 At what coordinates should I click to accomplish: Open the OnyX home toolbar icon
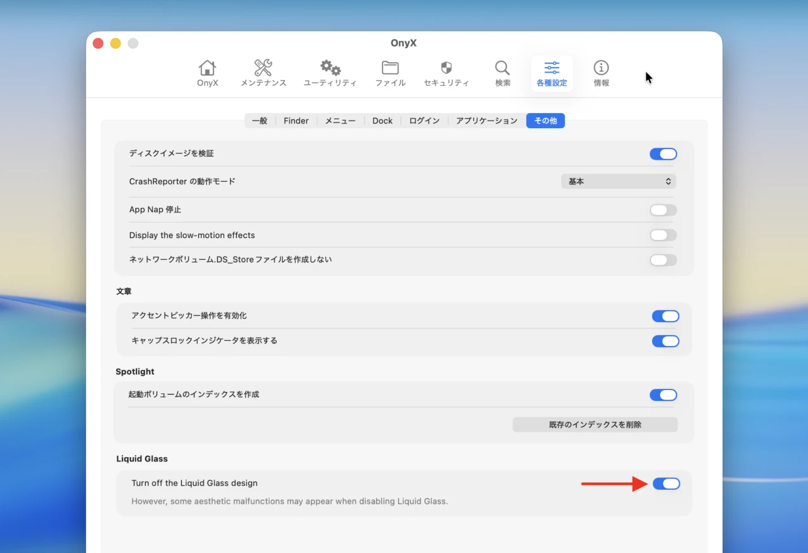207,68
